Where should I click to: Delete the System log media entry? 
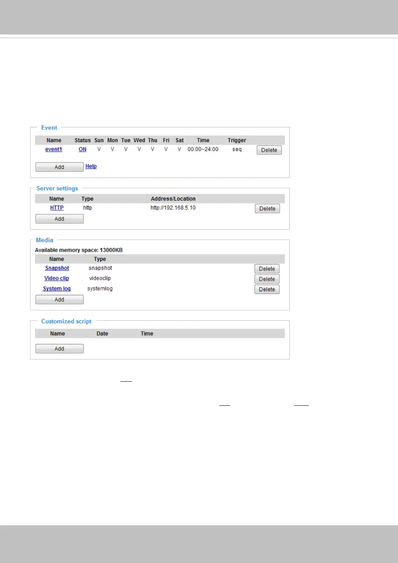(x=267, y=290)
